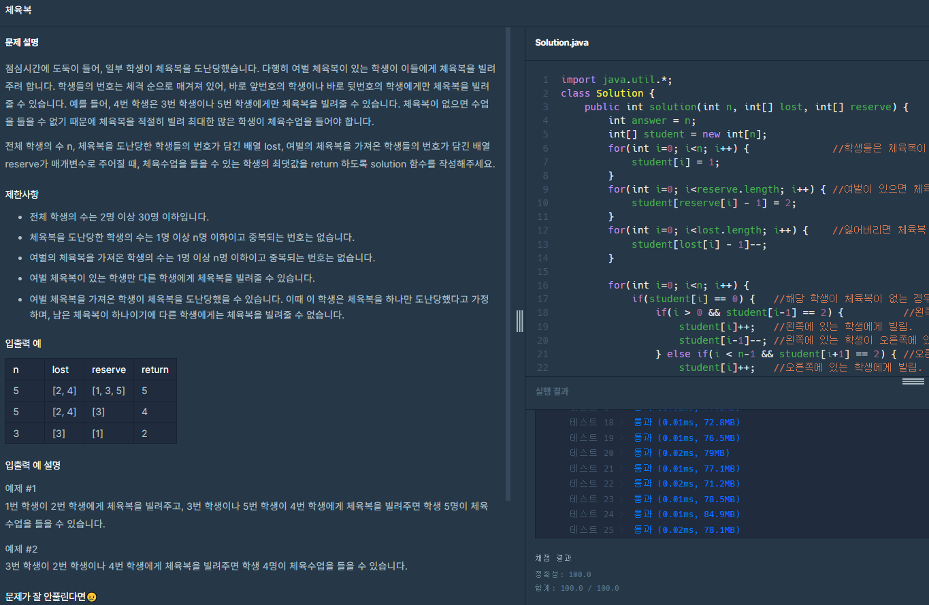The image size is (929, 605).
Task: Click the 입출력 예 heading above the table
Action: coord(23,343)
